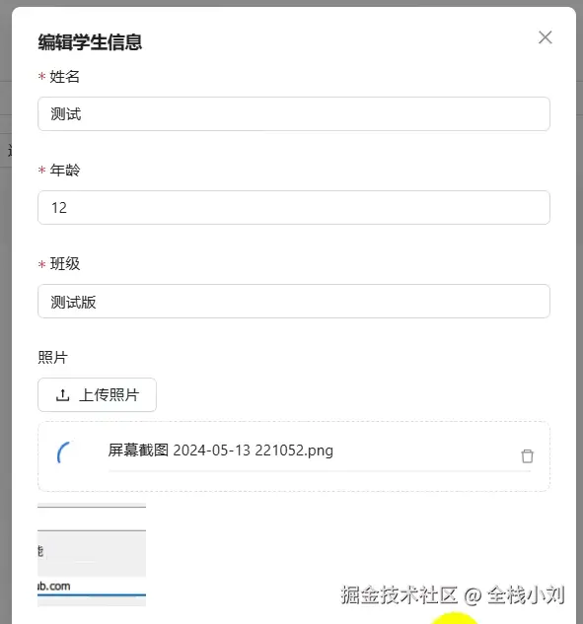Click the red asterisk beside 姓名
The image size is (583, 624).
[x=41, y=77]
